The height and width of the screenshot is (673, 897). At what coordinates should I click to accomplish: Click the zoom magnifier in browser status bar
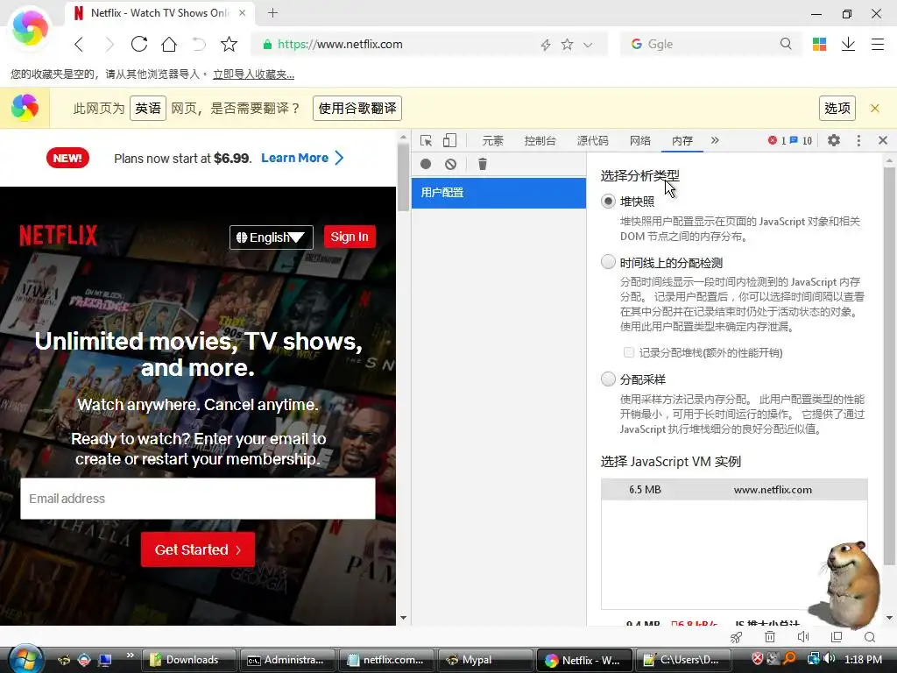click(x=870, y=637)
